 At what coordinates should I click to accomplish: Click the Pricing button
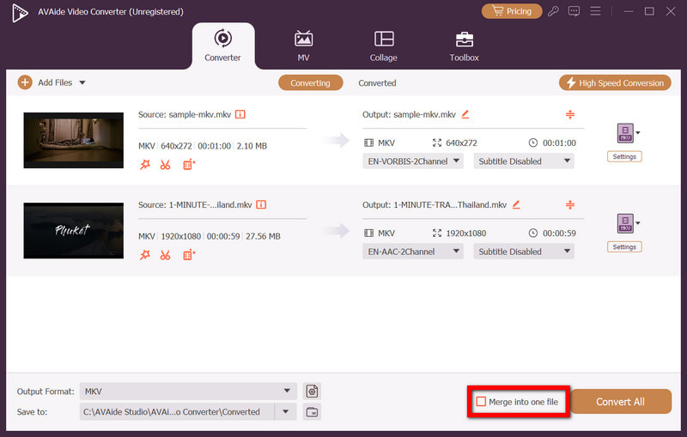coord(512,11)
